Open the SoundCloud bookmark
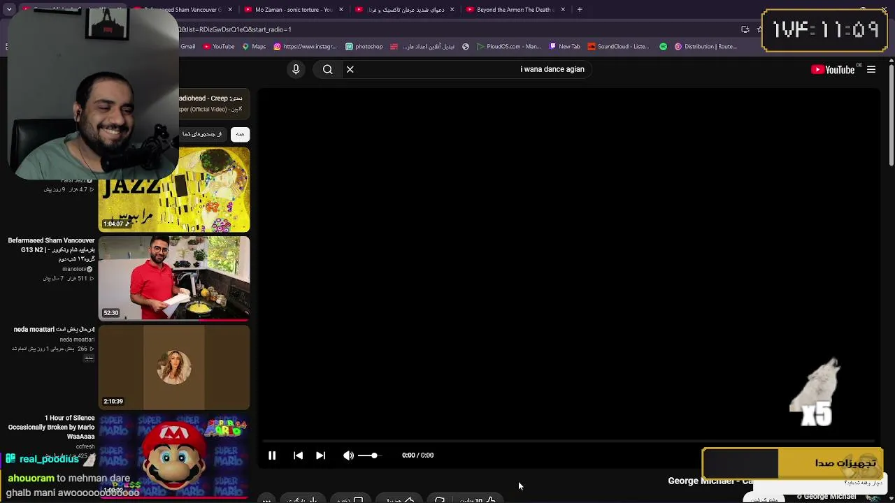This screenshot has width=895, height=503. (619, 47)
